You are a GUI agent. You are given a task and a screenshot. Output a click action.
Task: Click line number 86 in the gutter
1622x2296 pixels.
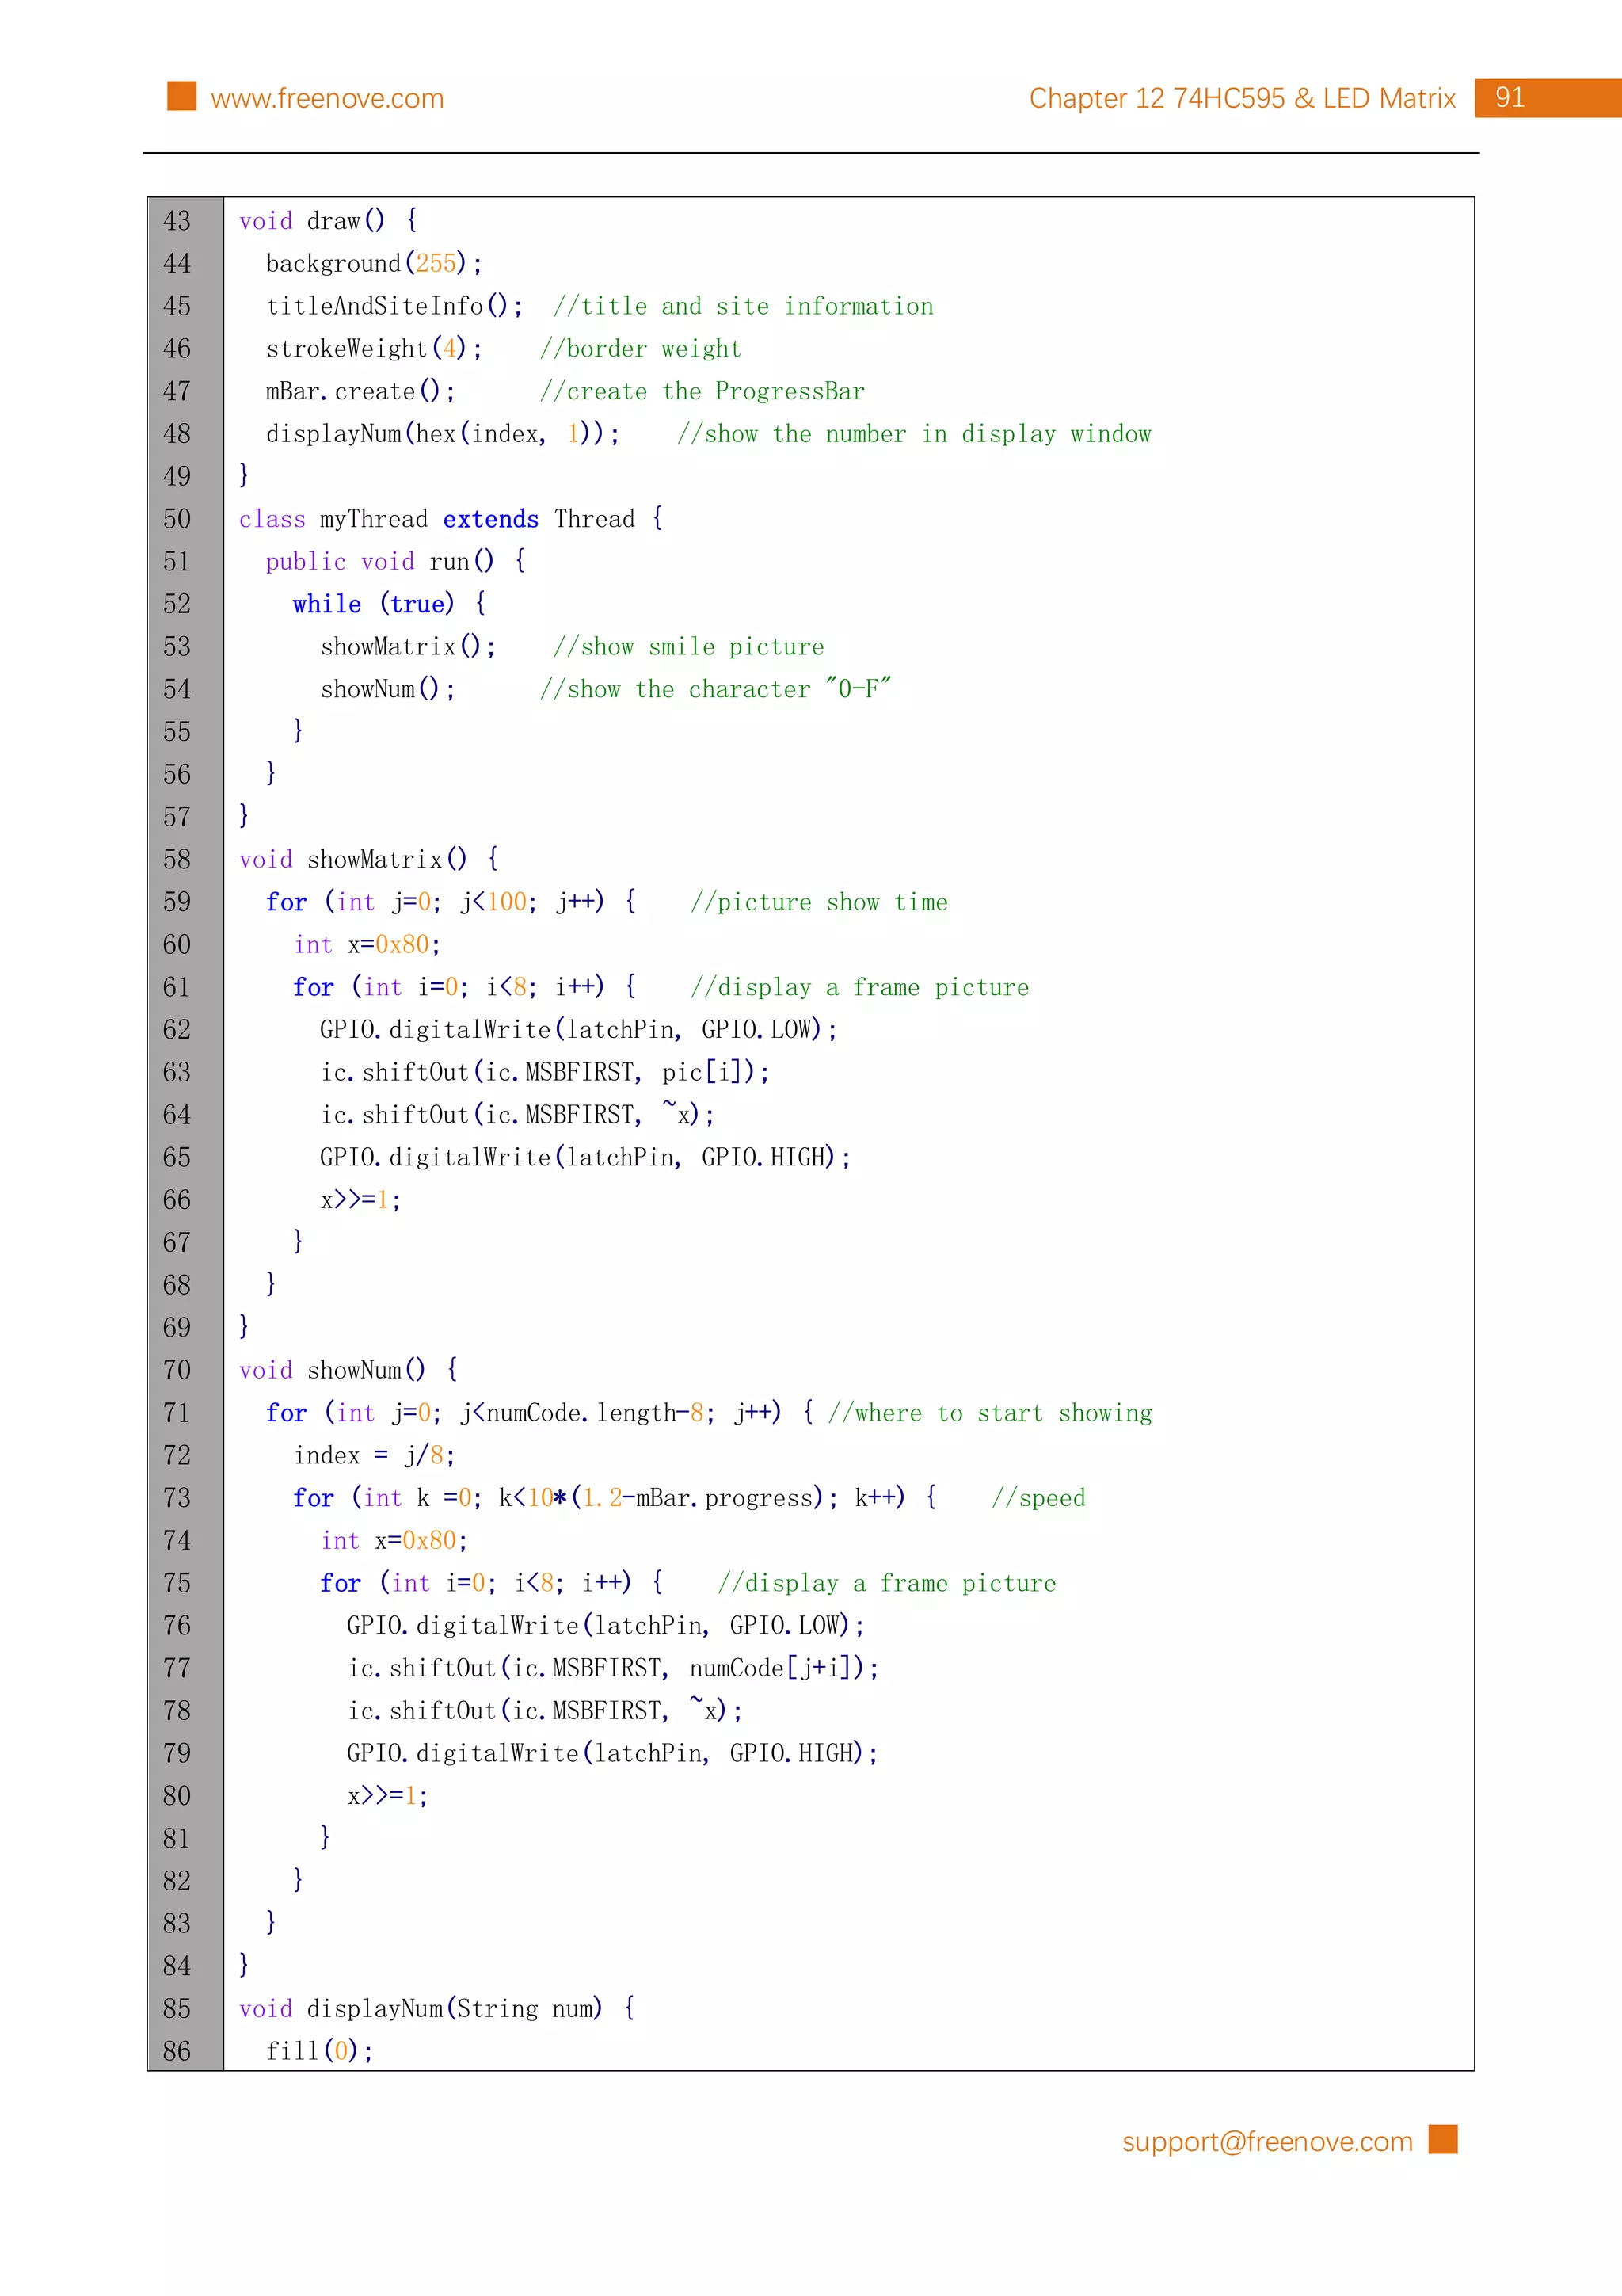pos(177,2051)
